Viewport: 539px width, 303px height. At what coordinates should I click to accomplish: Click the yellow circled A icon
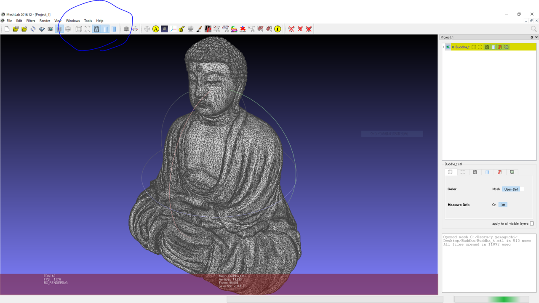tap(156, 29)
